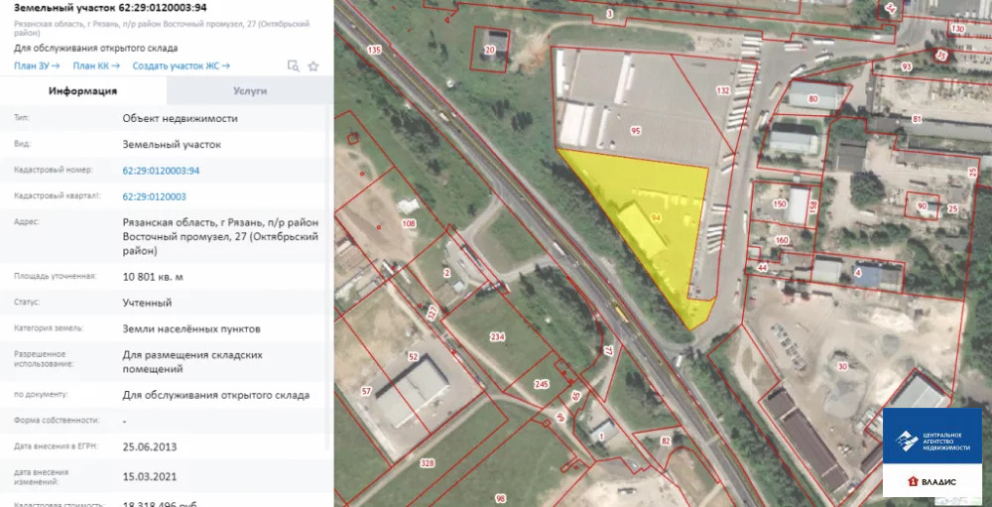Click the date 15.03.2021
The image size is (992, 507).
point(150,476)
